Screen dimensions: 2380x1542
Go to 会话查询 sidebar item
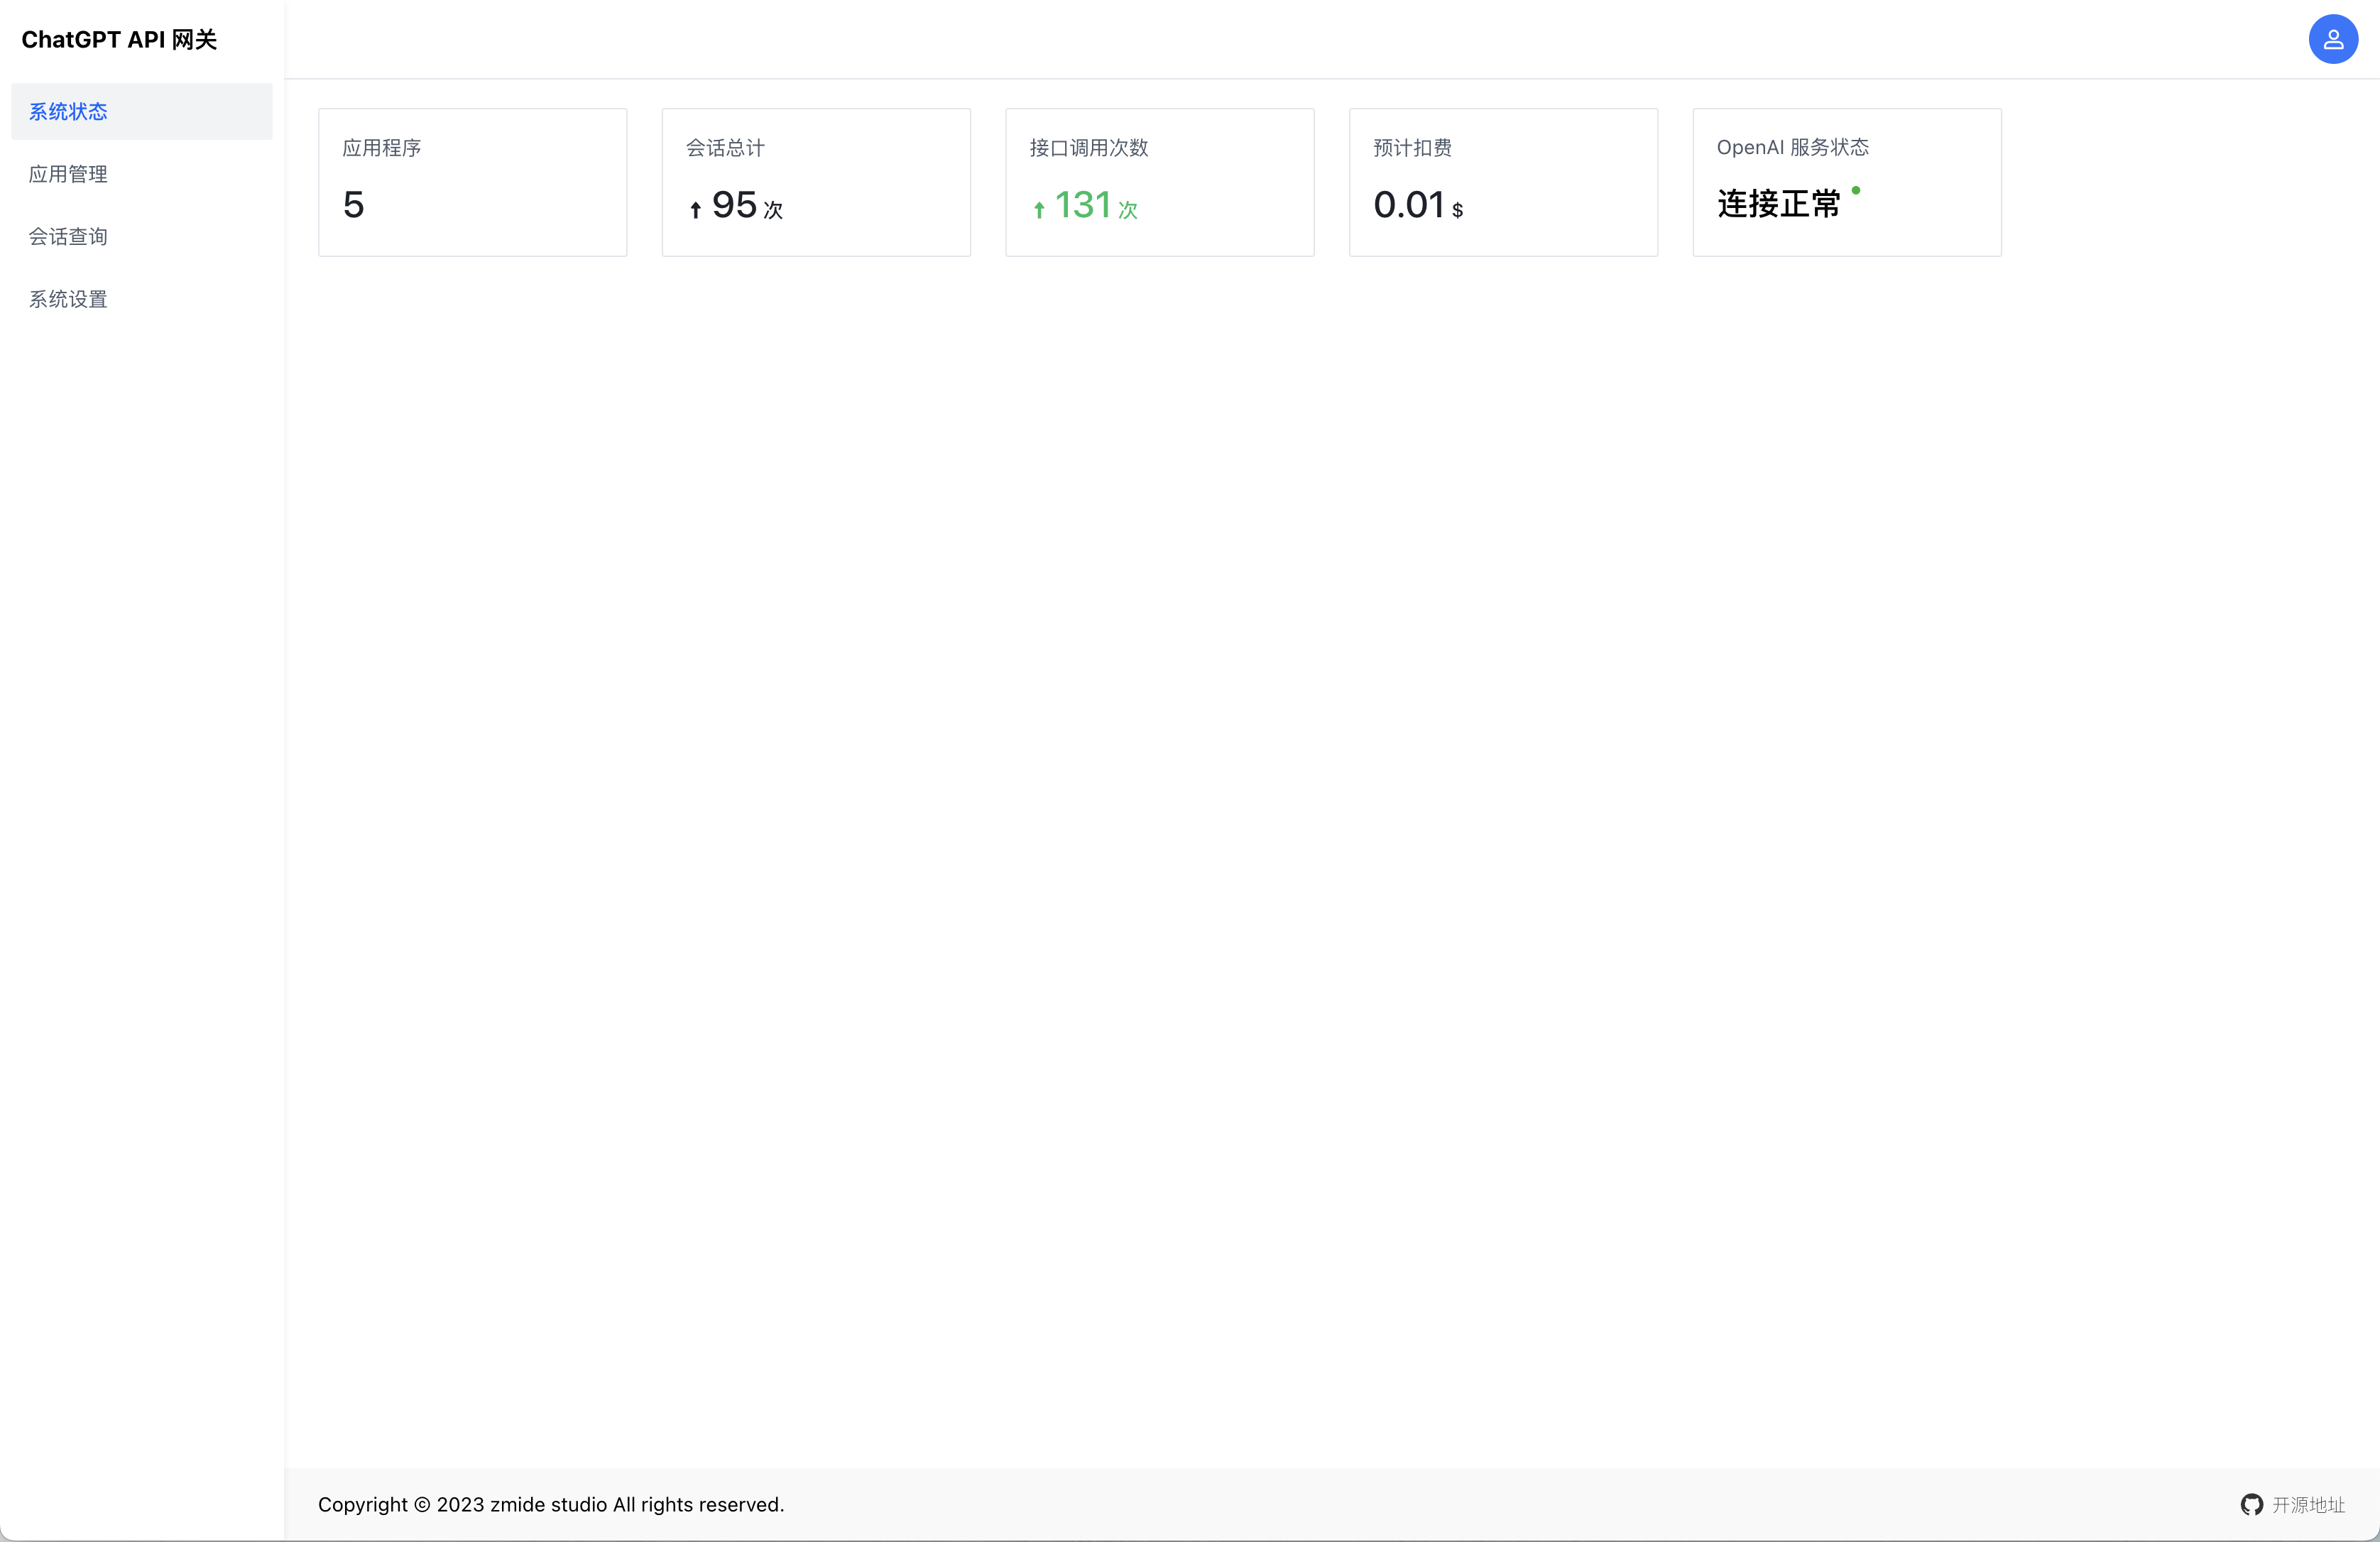pyautogui.click(x=68, y=237)
